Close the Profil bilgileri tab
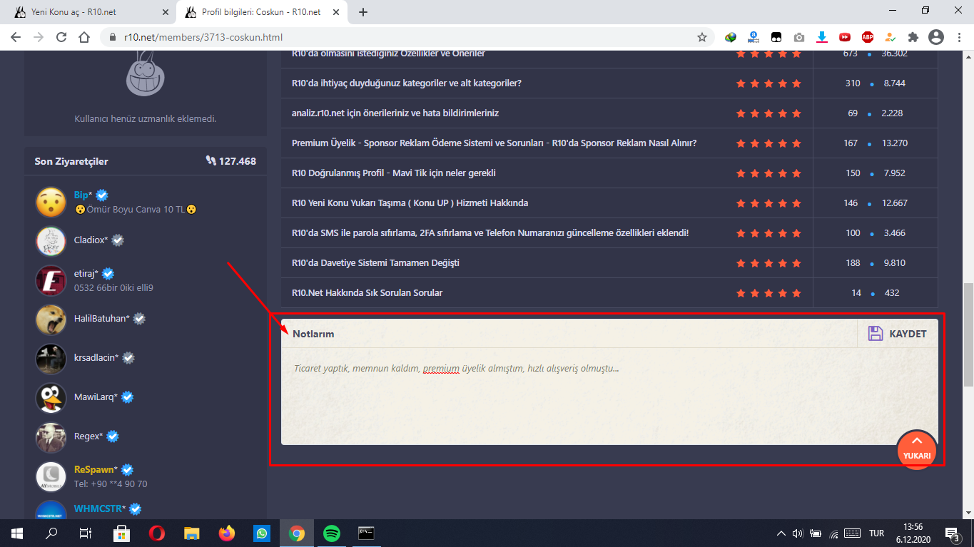This screenshot has width=974, height=547. point(336,12)
